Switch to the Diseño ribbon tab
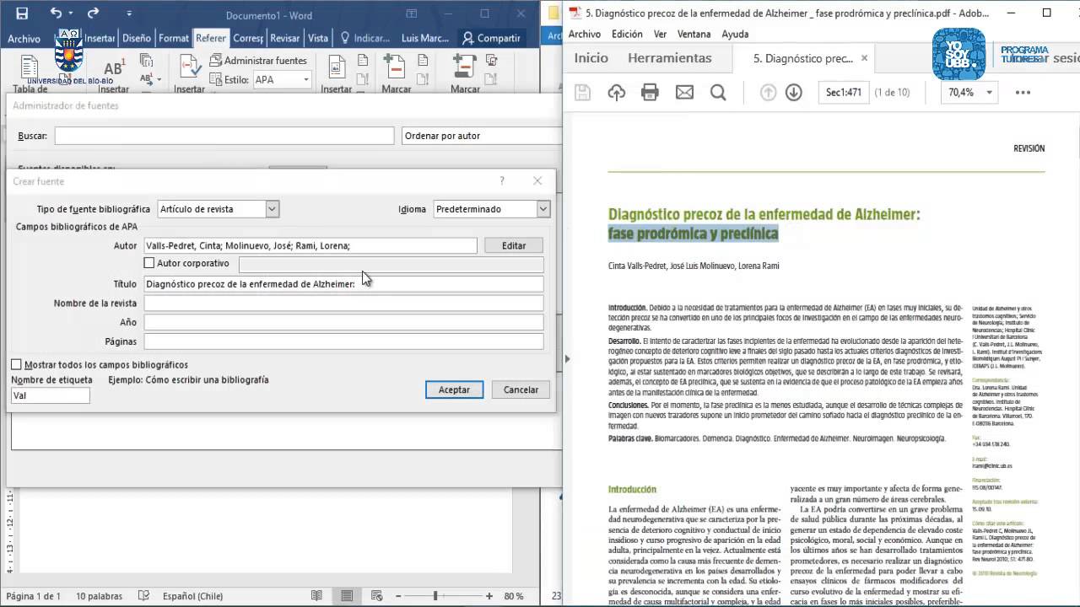 (x=136, y=38)
